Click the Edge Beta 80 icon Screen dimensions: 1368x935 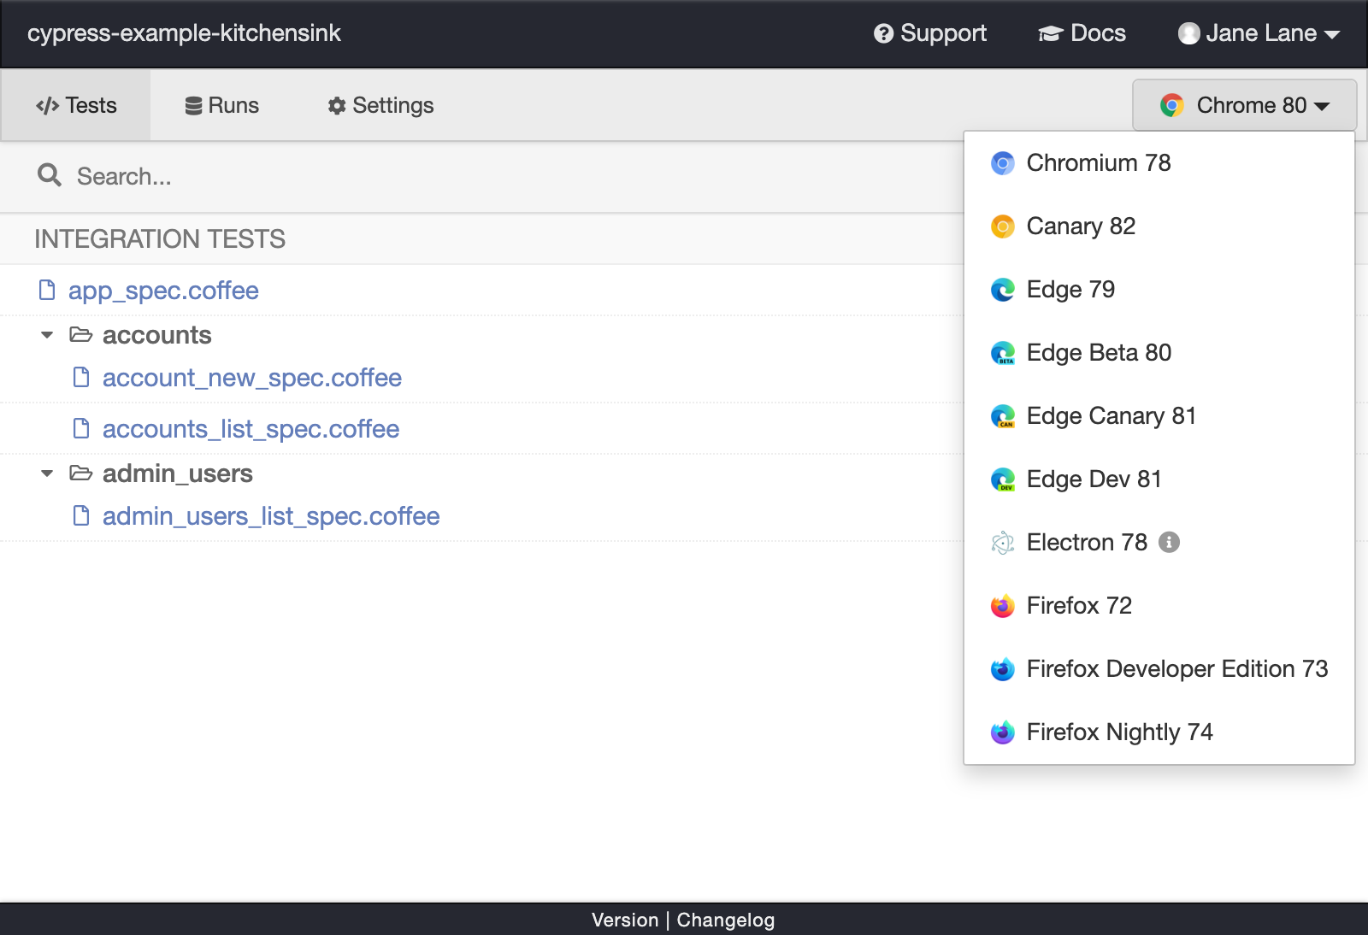click(x=1002, y=353)
